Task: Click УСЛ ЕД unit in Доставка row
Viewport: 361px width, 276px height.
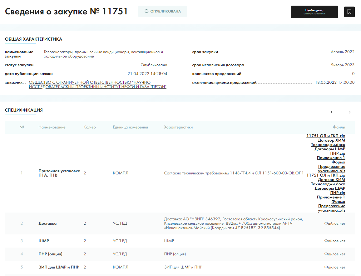Action: pos(120,223)
